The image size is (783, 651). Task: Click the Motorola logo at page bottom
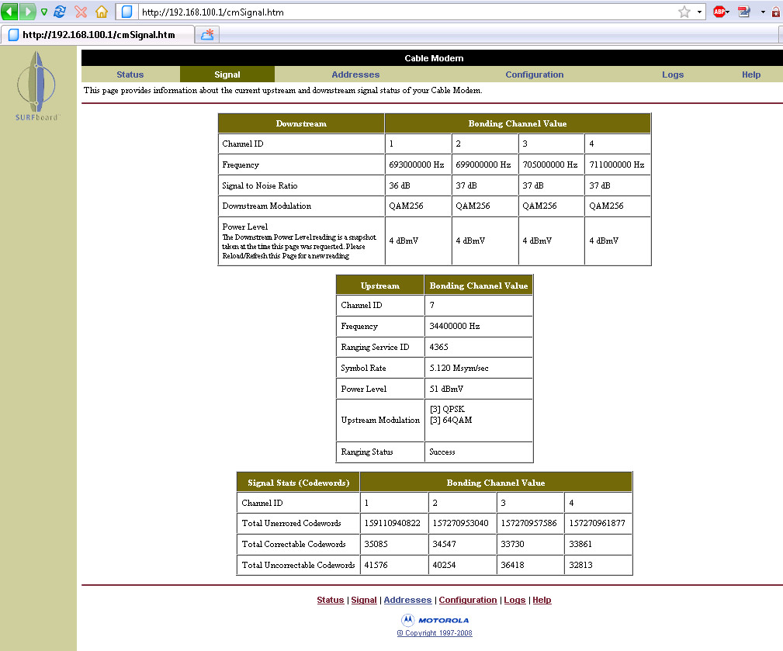(x=435, y=620)
